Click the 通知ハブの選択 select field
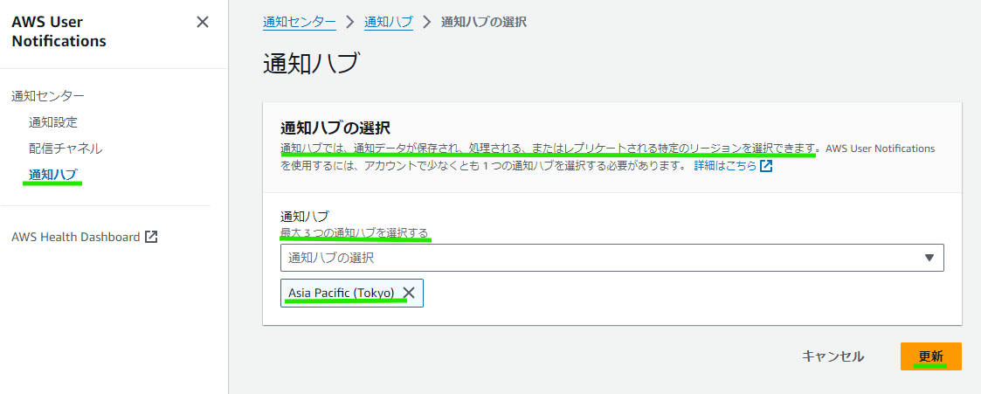Screen dimensions: 981x394 click(611, 258)
